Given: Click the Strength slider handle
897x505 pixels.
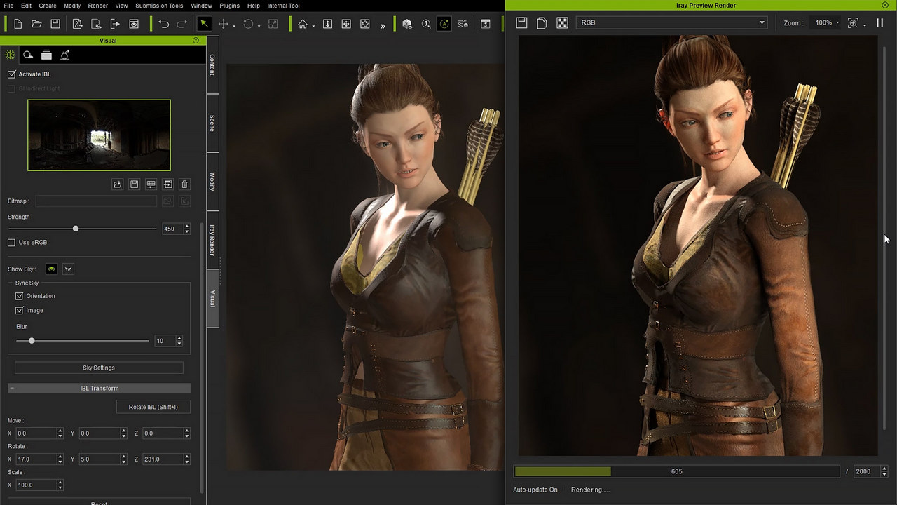Looking at the screenshot, I should 76,229.
